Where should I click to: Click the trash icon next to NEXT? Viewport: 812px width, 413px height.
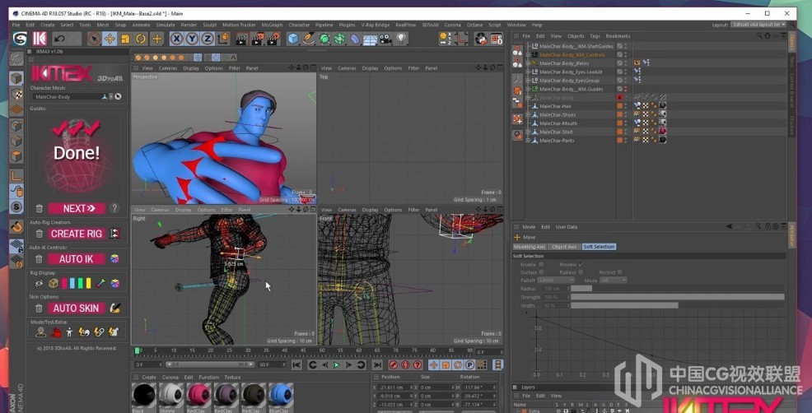click(39, 209)
